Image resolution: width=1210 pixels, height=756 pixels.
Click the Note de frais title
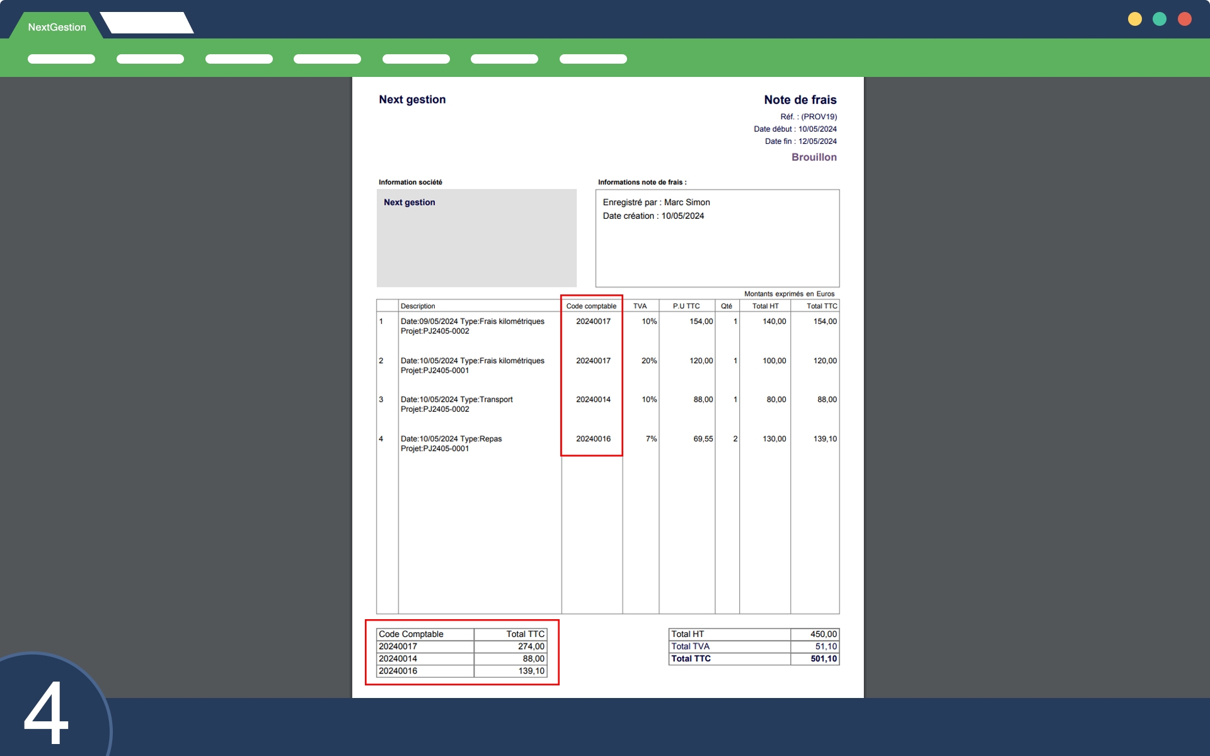coord(800,100)
